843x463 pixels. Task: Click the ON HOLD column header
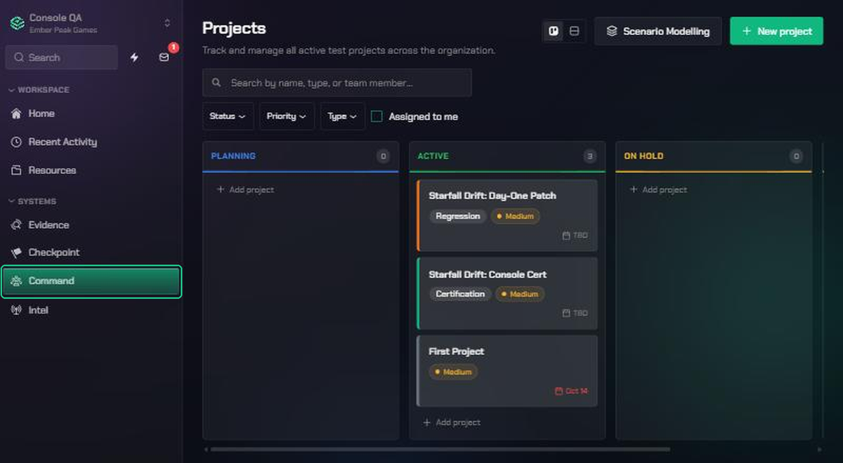[x=643, y=156]
